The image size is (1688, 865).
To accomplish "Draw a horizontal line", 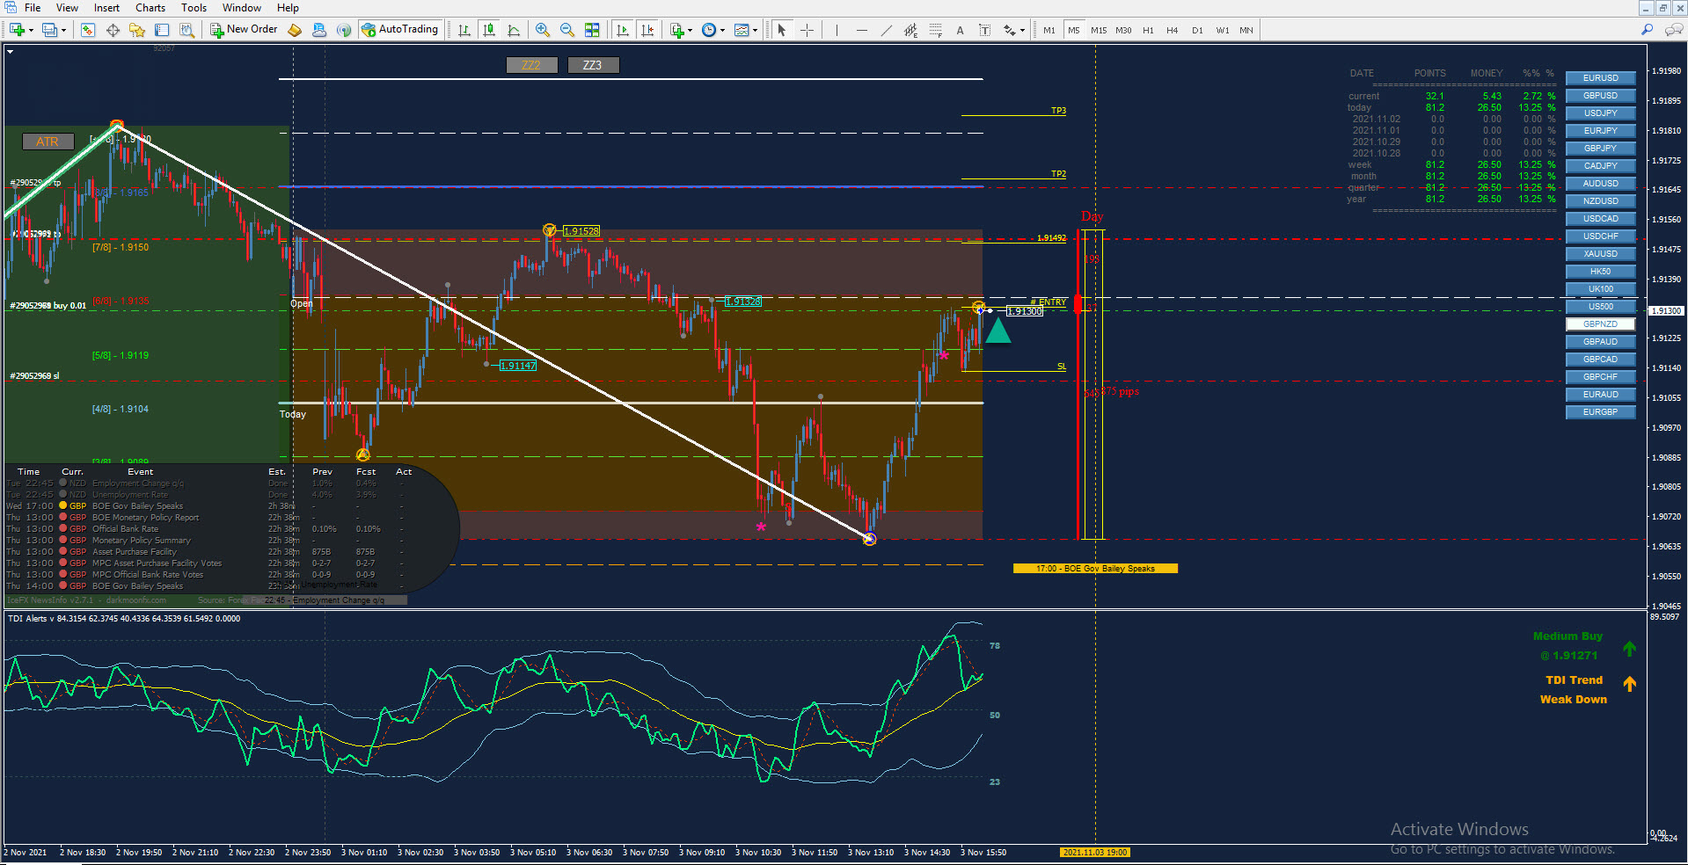I will pyautogui.click(x=861, y=30).
